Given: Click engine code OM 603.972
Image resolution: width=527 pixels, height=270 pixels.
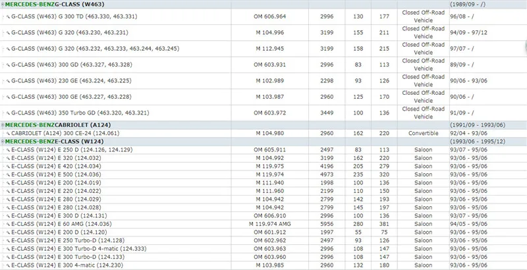Looking at the screenshot, I should click(x=270, y=113).
